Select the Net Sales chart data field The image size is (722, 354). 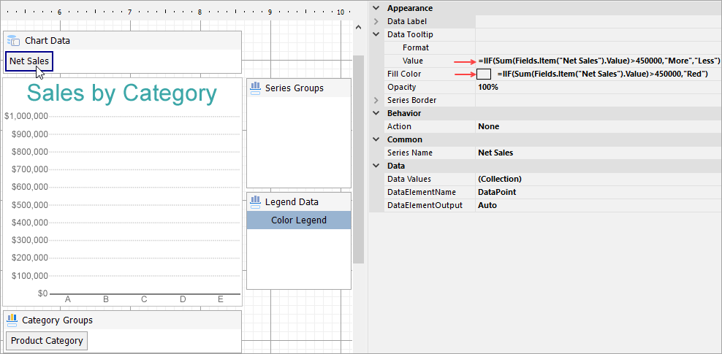[29, 61]
